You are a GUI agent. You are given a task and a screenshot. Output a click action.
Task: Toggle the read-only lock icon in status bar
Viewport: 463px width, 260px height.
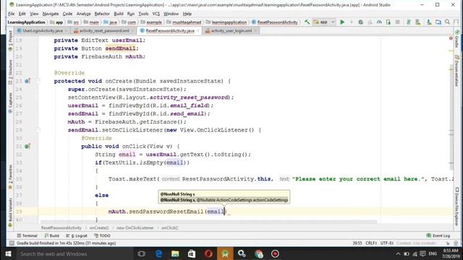pos(448,243)
